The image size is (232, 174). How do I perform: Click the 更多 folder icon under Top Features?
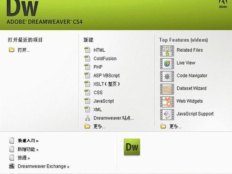coord(163,126)
